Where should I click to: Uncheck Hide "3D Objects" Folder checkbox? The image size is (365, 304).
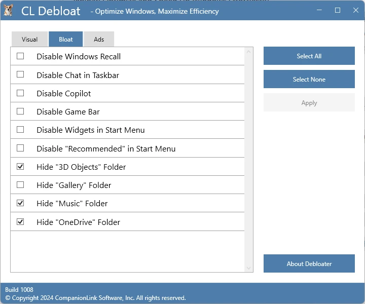tap(20, 167)
